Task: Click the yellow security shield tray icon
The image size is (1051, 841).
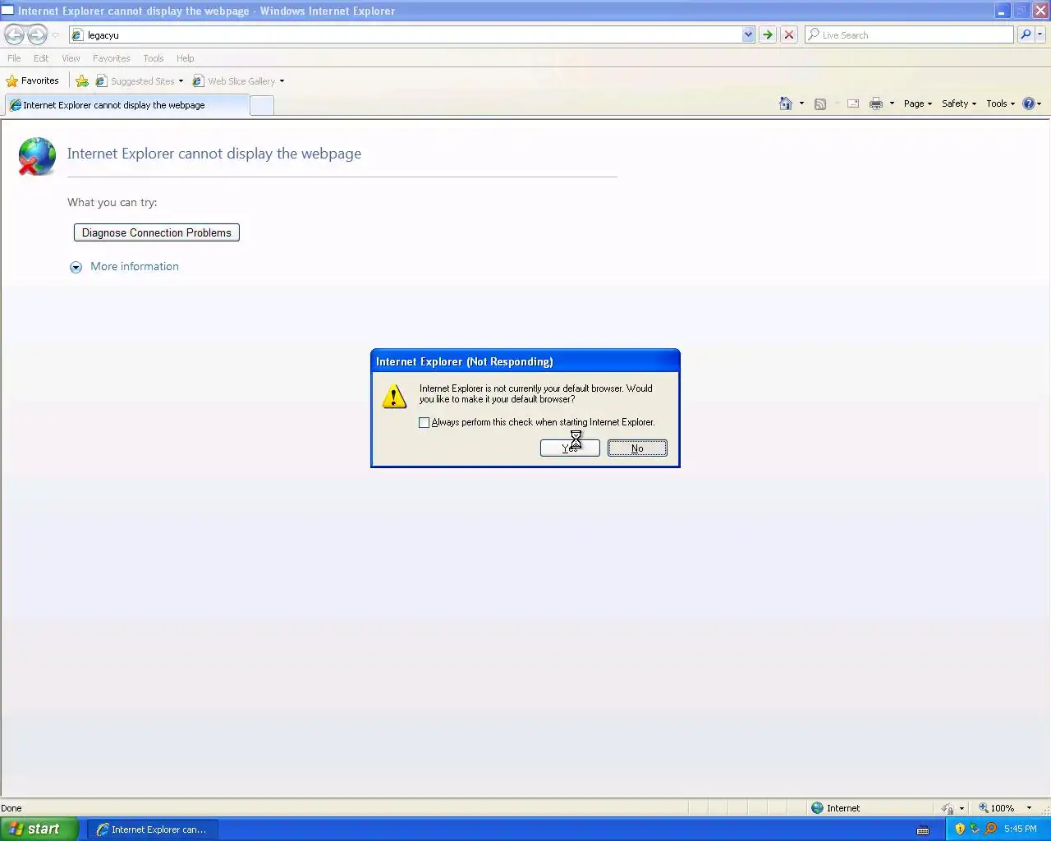Action: (960, 829)
